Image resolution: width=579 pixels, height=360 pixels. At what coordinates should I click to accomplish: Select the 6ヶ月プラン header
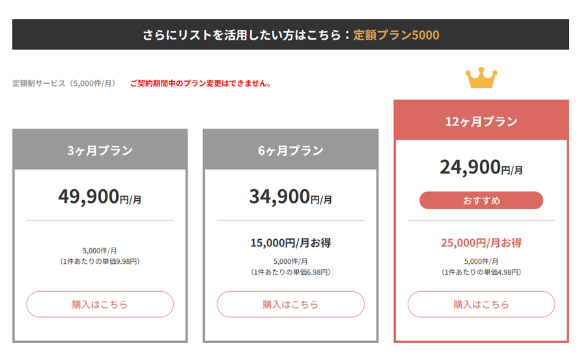[x=290, y=149]
